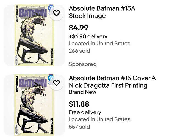Click "Located in United States" under $4.99 listing
The height and width of the screenshot is (137, 172).
click(99, 44)
